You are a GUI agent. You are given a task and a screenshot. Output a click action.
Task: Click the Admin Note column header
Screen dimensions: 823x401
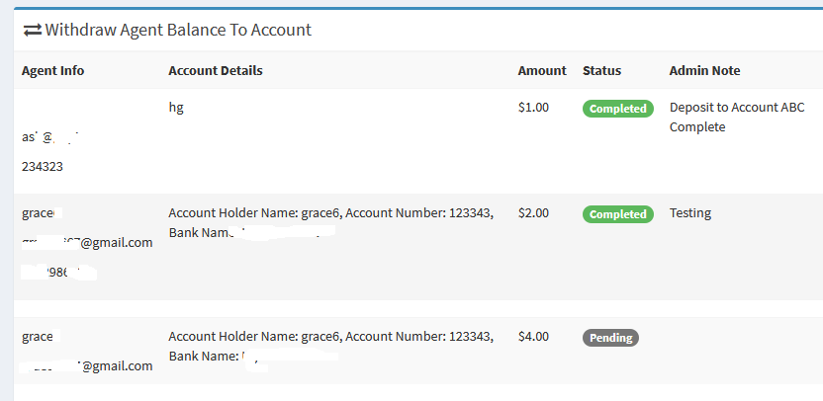tap(704, 70)
